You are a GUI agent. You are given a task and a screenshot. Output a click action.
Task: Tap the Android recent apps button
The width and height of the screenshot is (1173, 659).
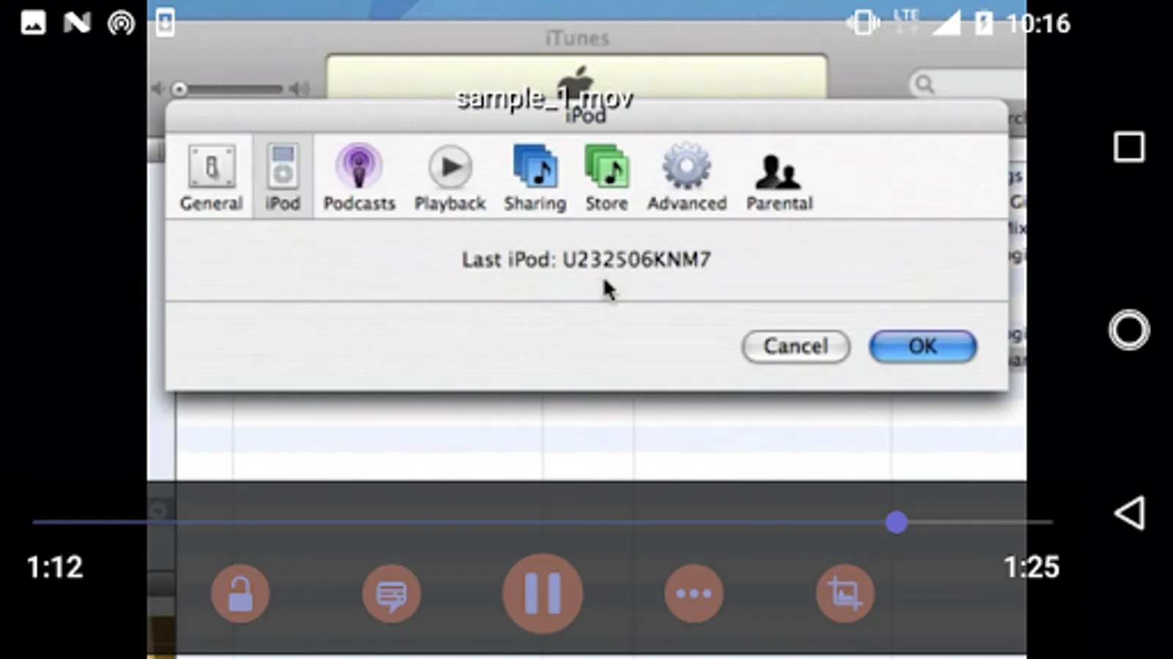point(1129,146)
